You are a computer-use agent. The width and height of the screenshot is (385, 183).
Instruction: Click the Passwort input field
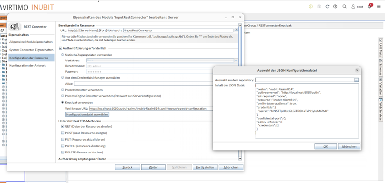(x=150, y=72)
